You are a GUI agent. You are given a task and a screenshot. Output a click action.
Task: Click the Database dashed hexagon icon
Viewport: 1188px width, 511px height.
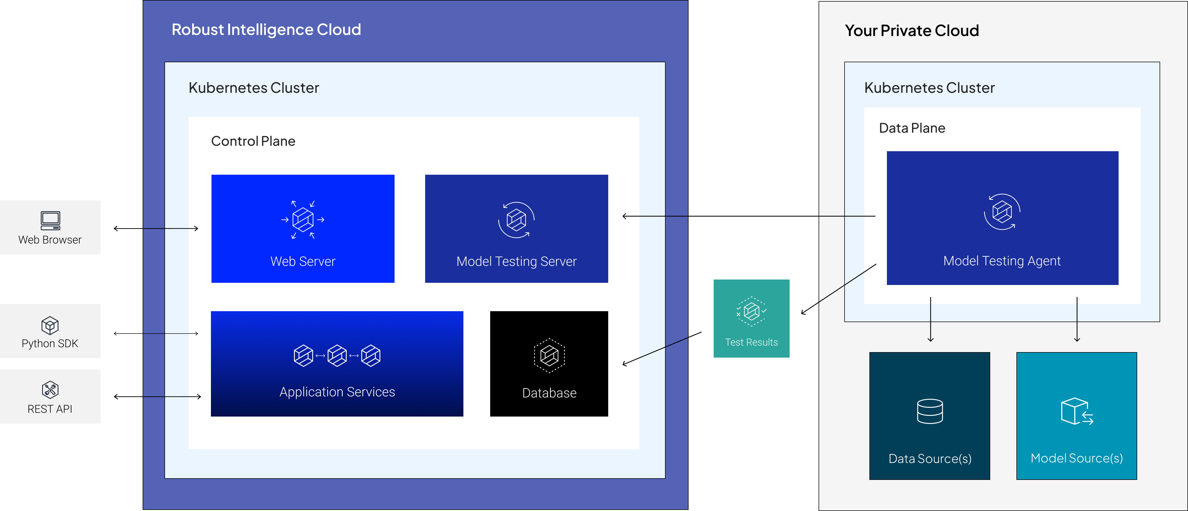[x=549, y=355]
